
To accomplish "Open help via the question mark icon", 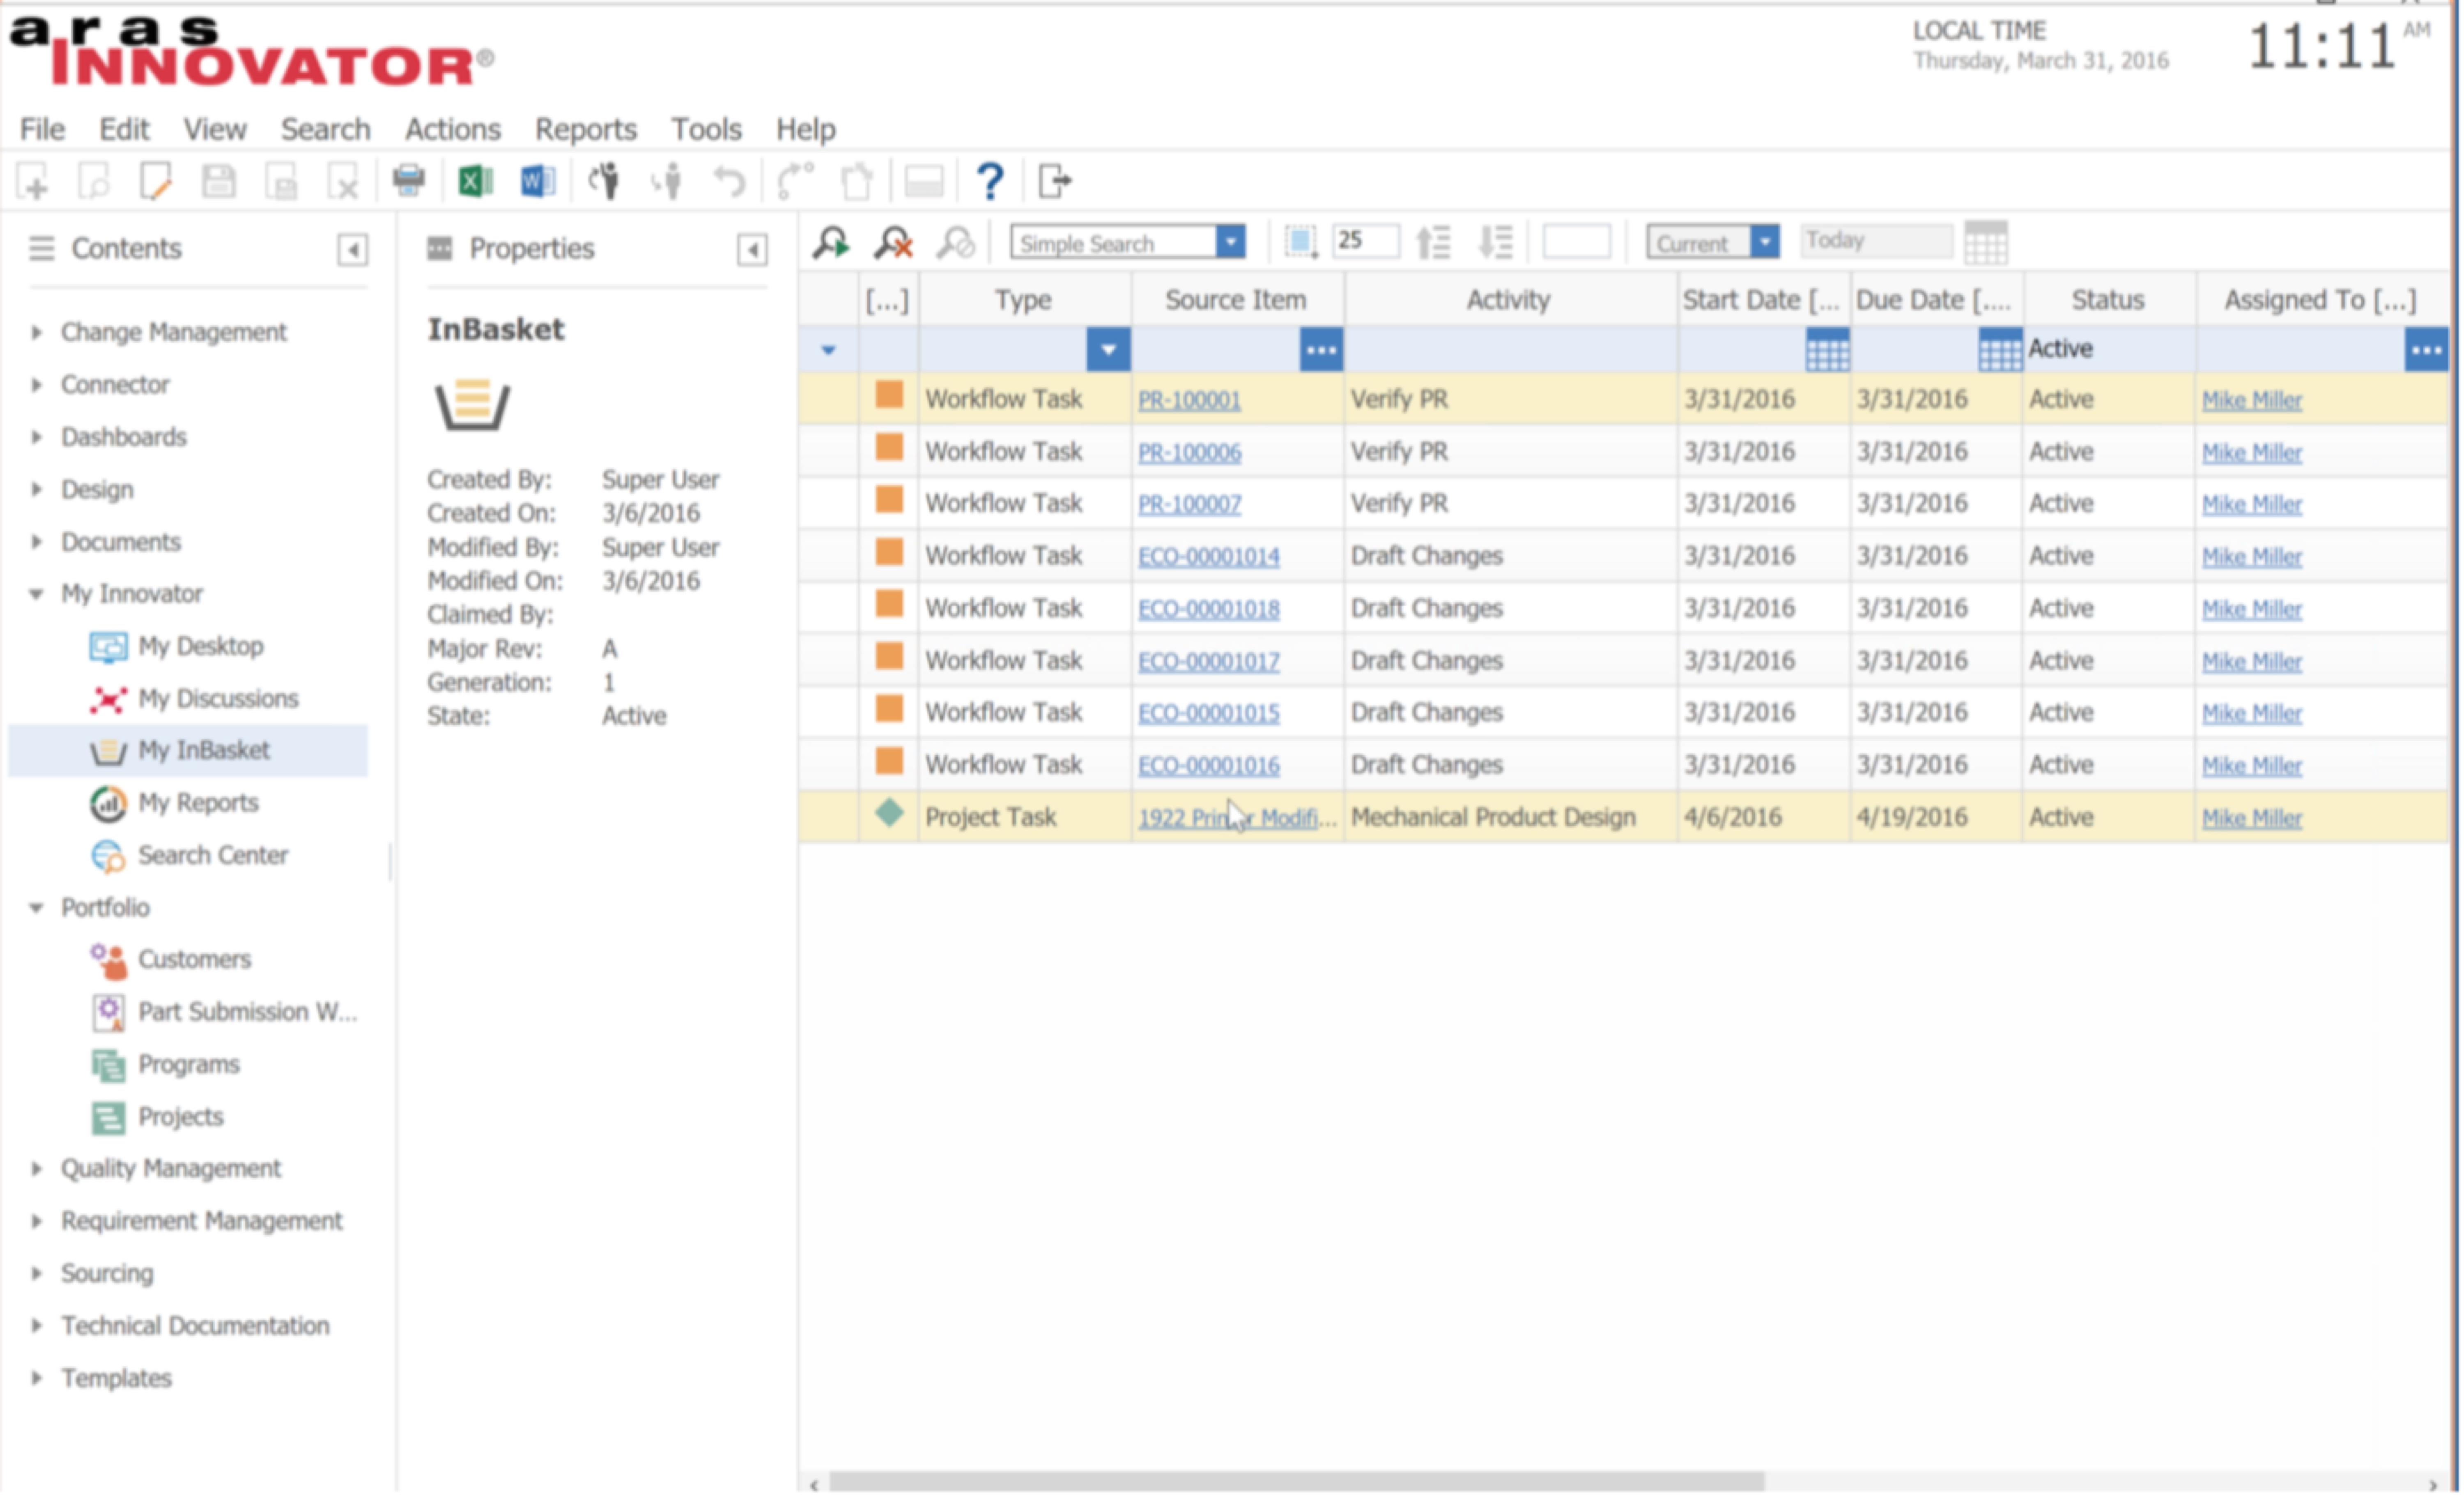I will (988, 182).
